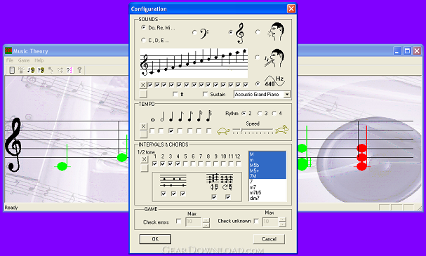Select the bass clef radio button
This screenshot has width=426, height=256.
click(194, 32)
